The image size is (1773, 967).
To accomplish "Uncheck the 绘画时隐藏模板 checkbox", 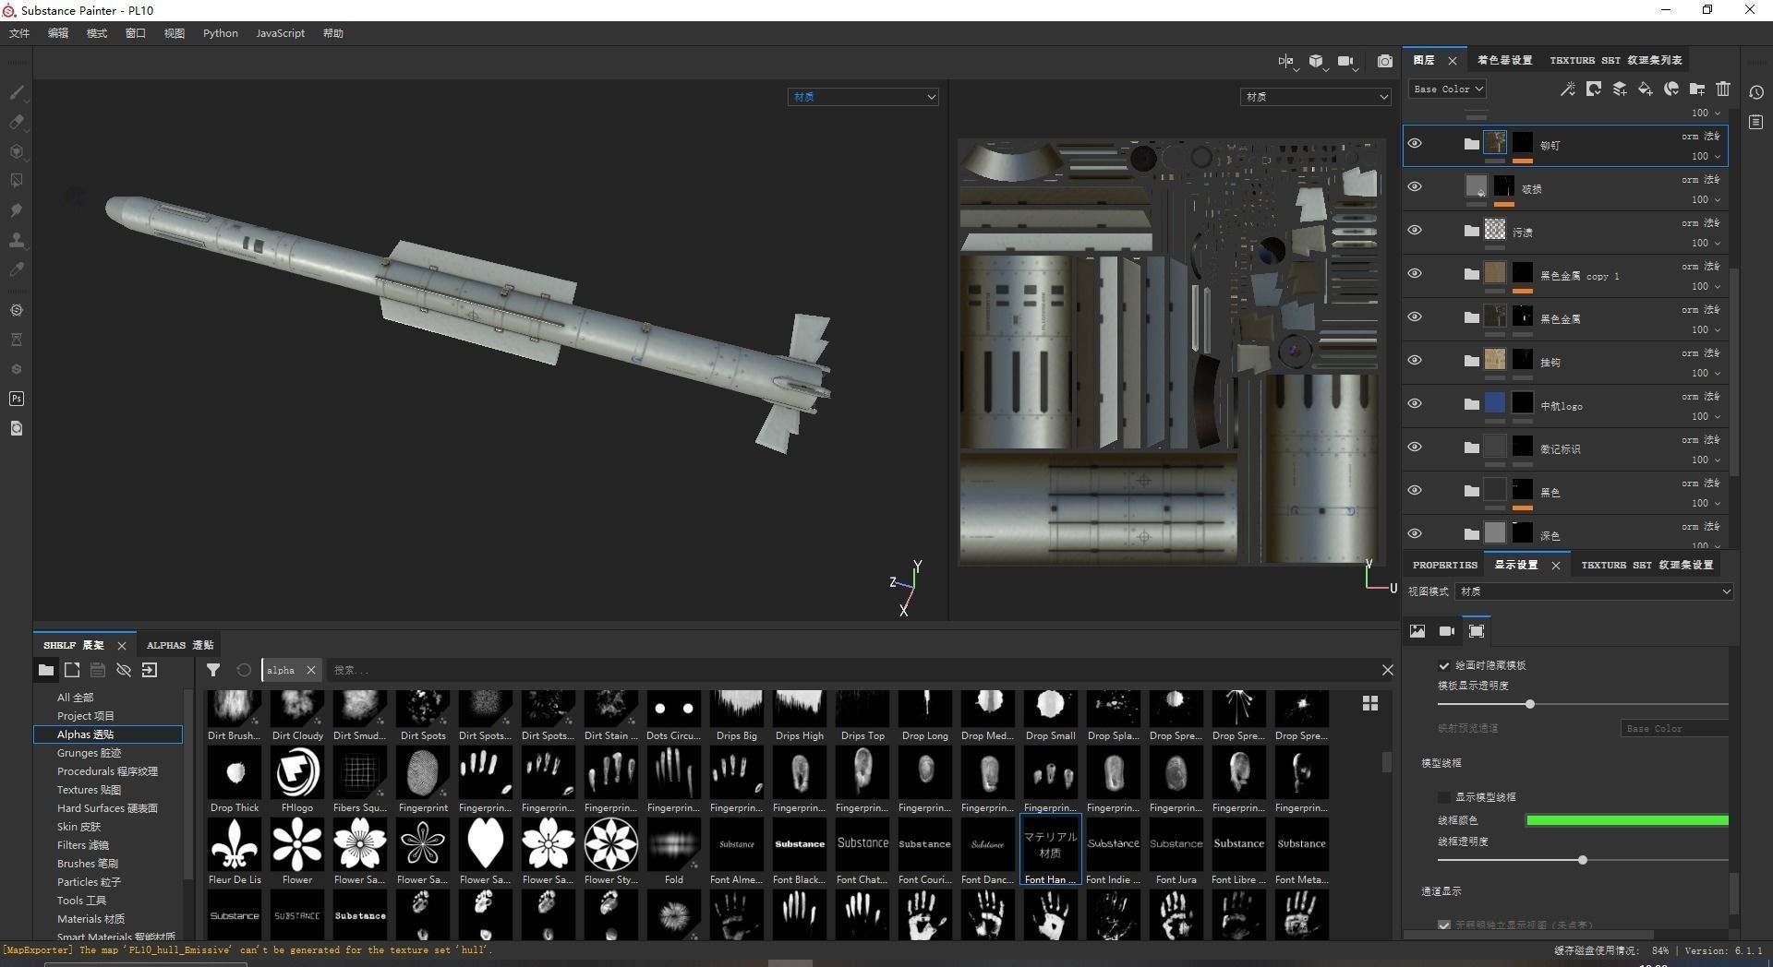I will pyautogui.click(x=1444, y=665).
